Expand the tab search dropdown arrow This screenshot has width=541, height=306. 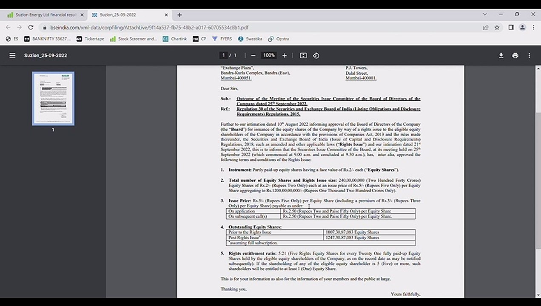pos(484,14)
